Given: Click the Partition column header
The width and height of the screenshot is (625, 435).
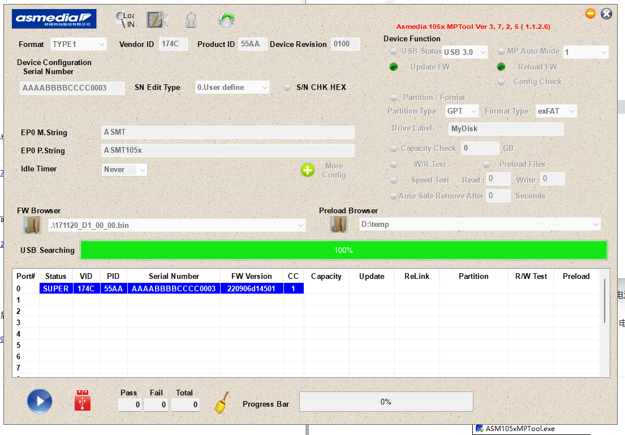Looking at the screenshot, I should [473, 276].
